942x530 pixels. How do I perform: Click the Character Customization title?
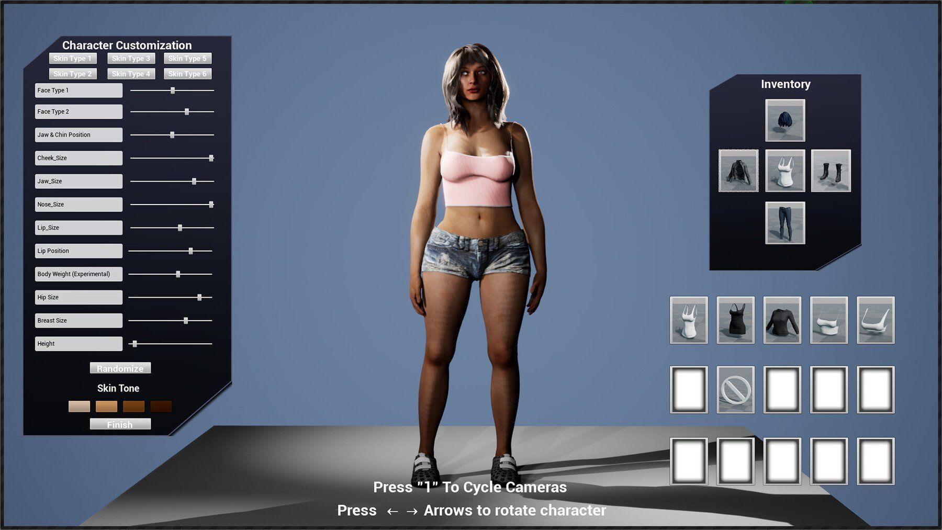127,46
